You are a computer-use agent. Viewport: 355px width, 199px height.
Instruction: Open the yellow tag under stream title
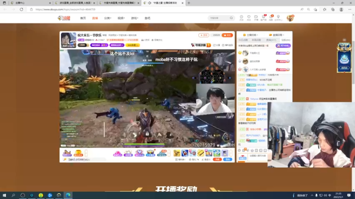[133, 45]
